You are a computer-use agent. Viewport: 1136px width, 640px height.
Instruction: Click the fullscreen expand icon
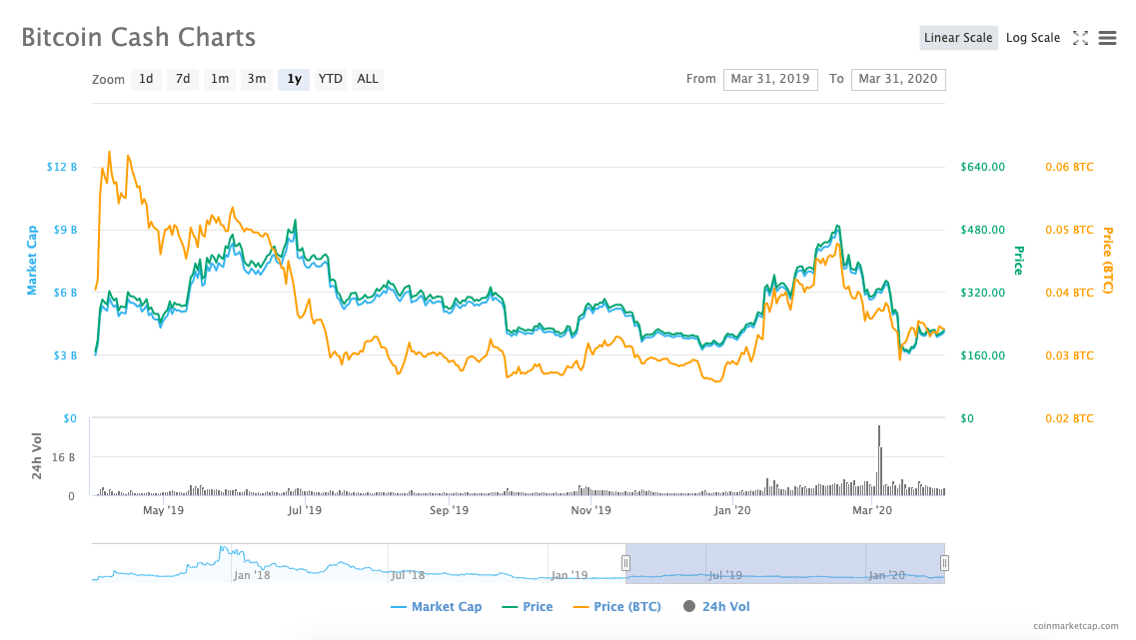[1080, 38]
